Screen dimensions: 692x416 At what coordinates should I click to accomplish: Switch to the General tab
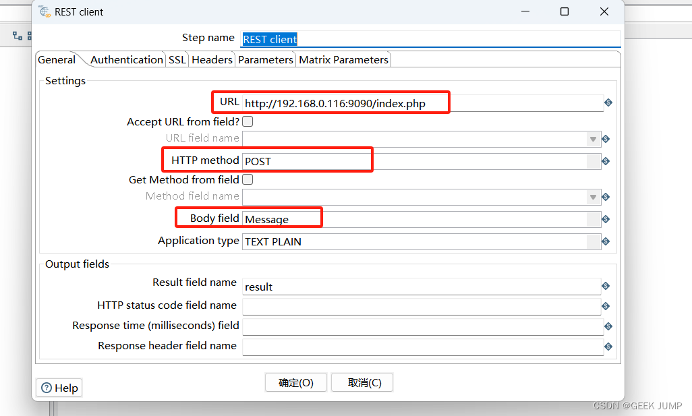[x=57, y=59]
